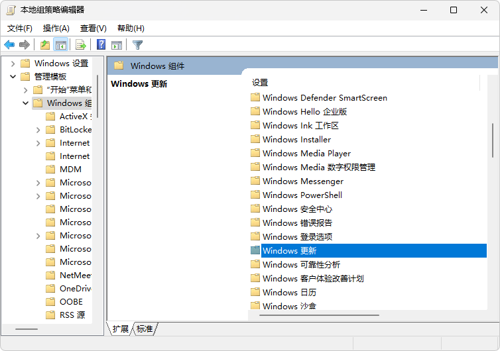Viewport: 500px width, 351px height.
Task: Click the folder icon beside Windows Hello 企业版
Action: click(255, 111)
